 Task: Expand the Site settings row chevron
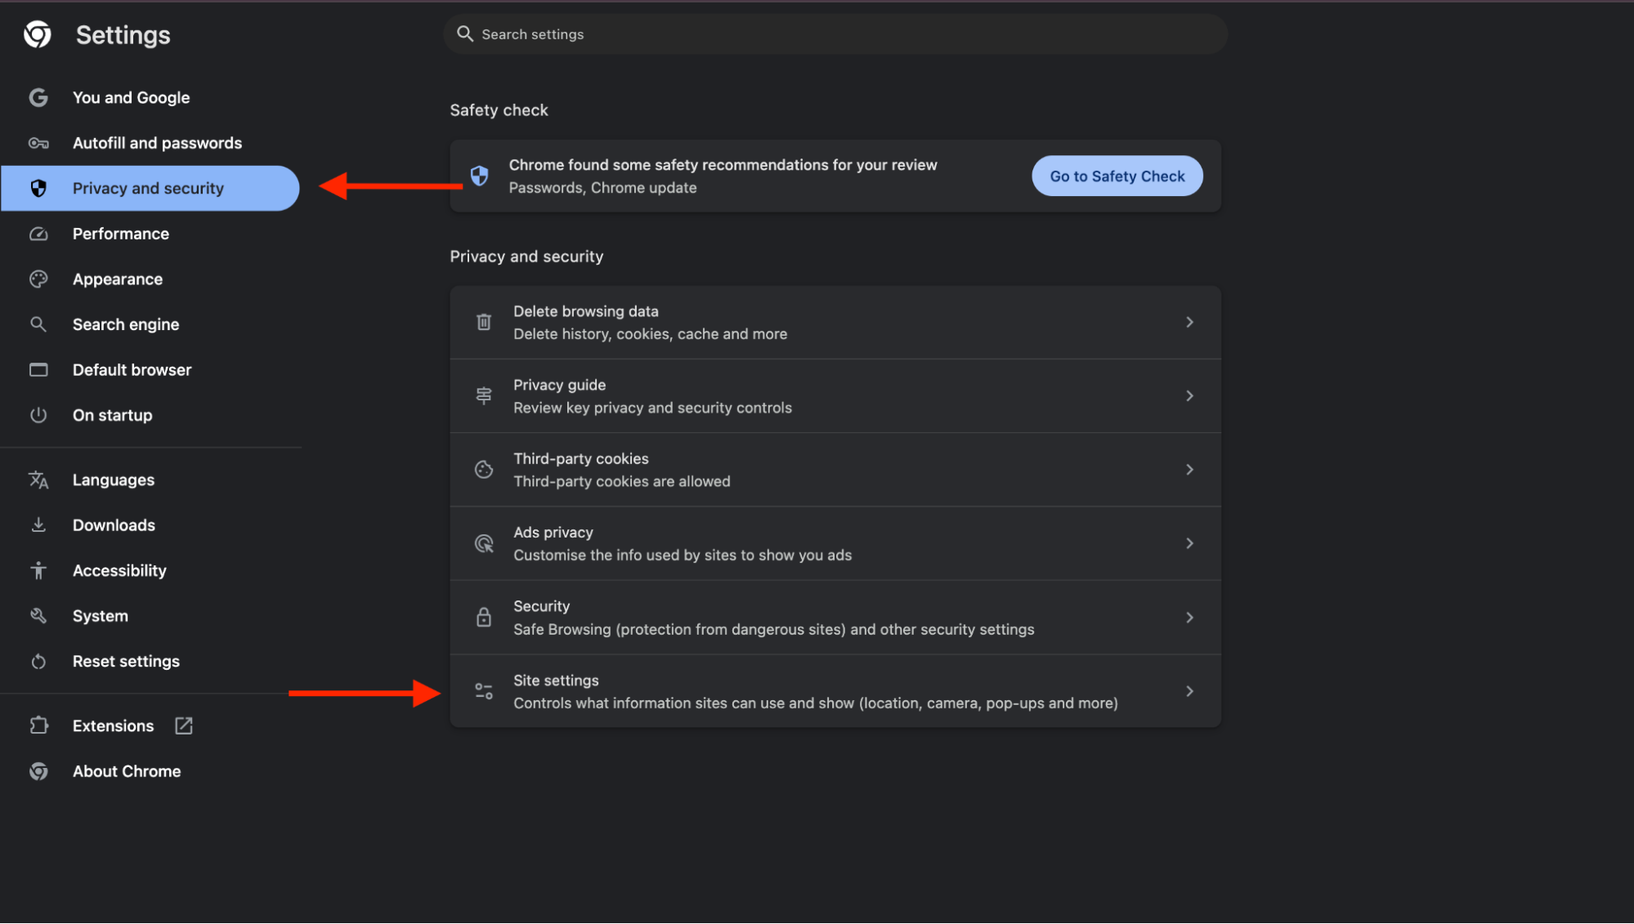point(1189,690)
